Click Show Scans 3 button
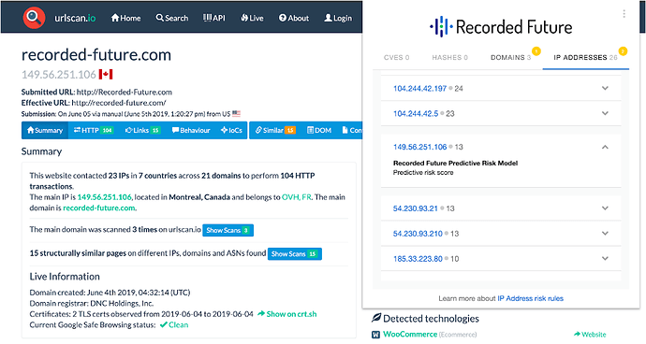 point(228,230)
